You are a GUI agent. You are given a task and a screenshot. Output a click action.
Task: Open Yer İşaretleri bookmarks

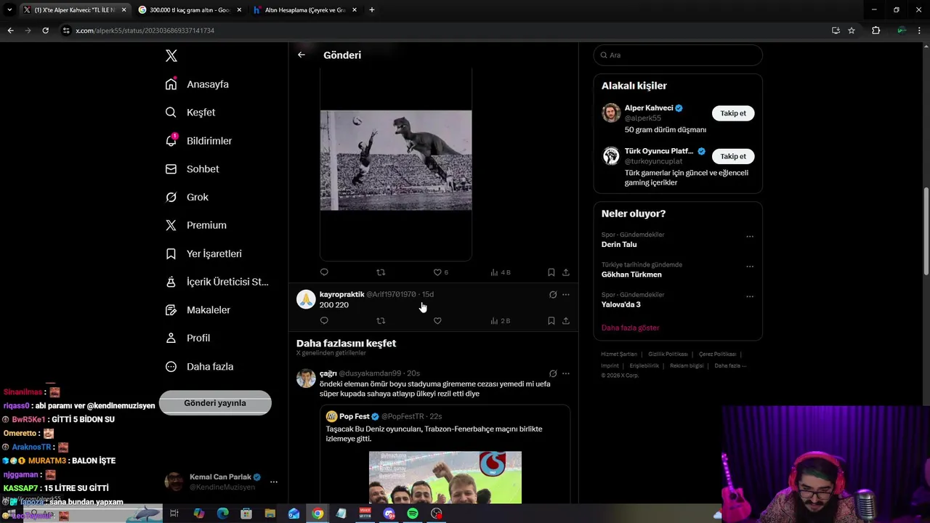203,254
